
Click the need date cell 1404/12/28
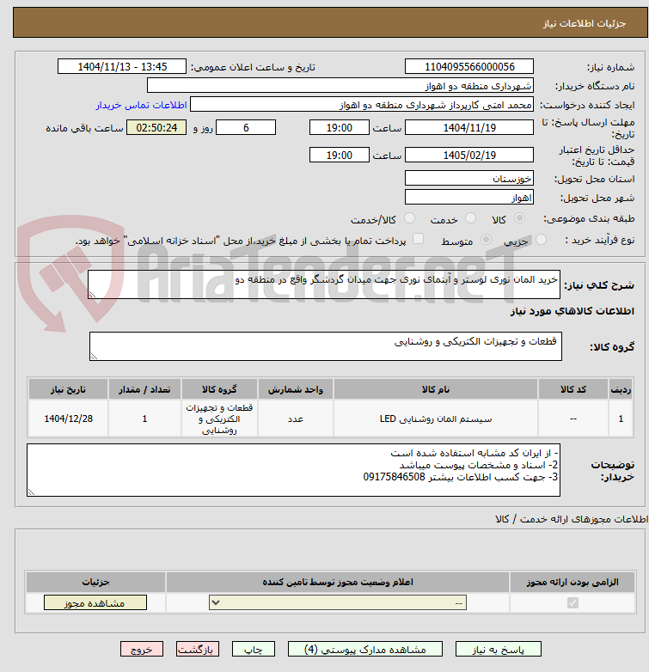68,418
